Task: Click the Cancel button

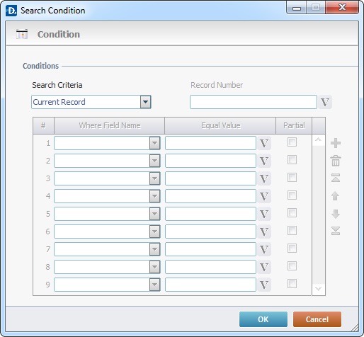Action: [x=317, y=319]
